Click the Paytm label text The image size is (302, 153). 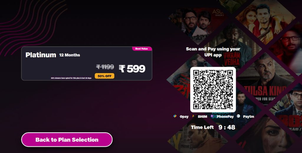coord(248,116)
